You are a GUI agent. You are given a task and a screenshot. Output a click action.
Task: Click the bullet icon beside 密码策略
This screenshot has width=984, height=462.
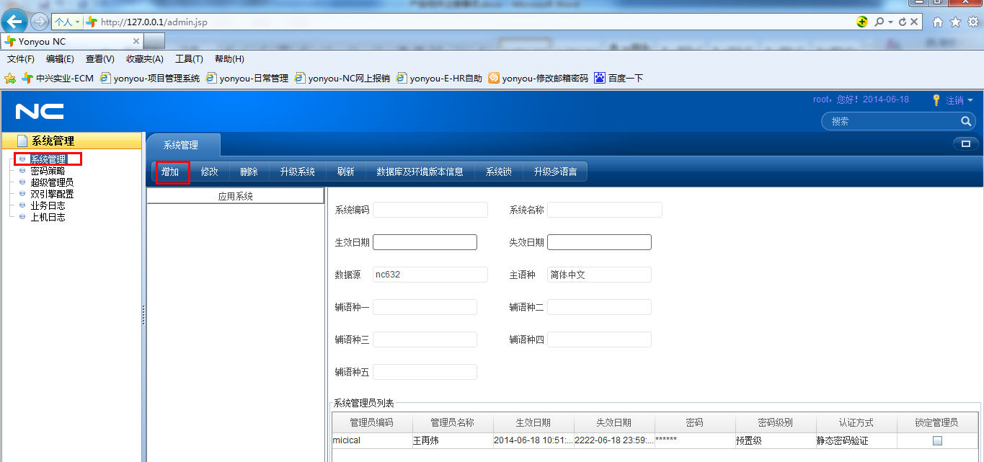coord(22,171)
